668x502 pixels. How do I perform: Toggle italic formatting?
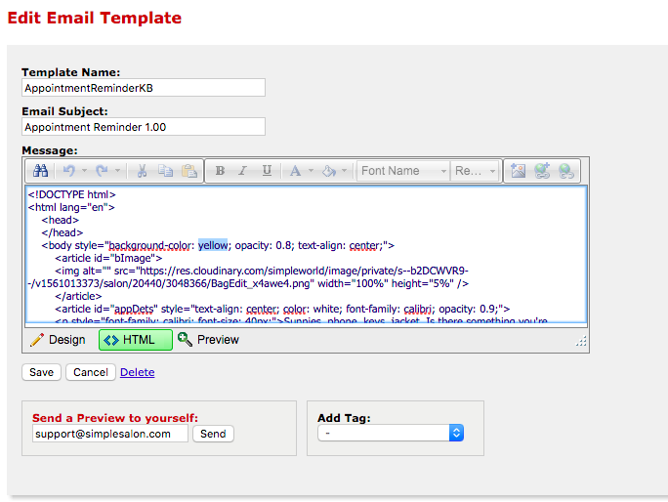(x=243, y=171)
